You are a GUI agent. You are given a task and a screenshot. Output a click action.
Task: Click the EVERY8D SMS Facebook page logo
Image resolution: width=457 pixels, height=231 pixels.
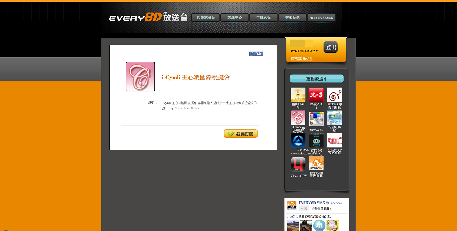click(x=292, y=206)
